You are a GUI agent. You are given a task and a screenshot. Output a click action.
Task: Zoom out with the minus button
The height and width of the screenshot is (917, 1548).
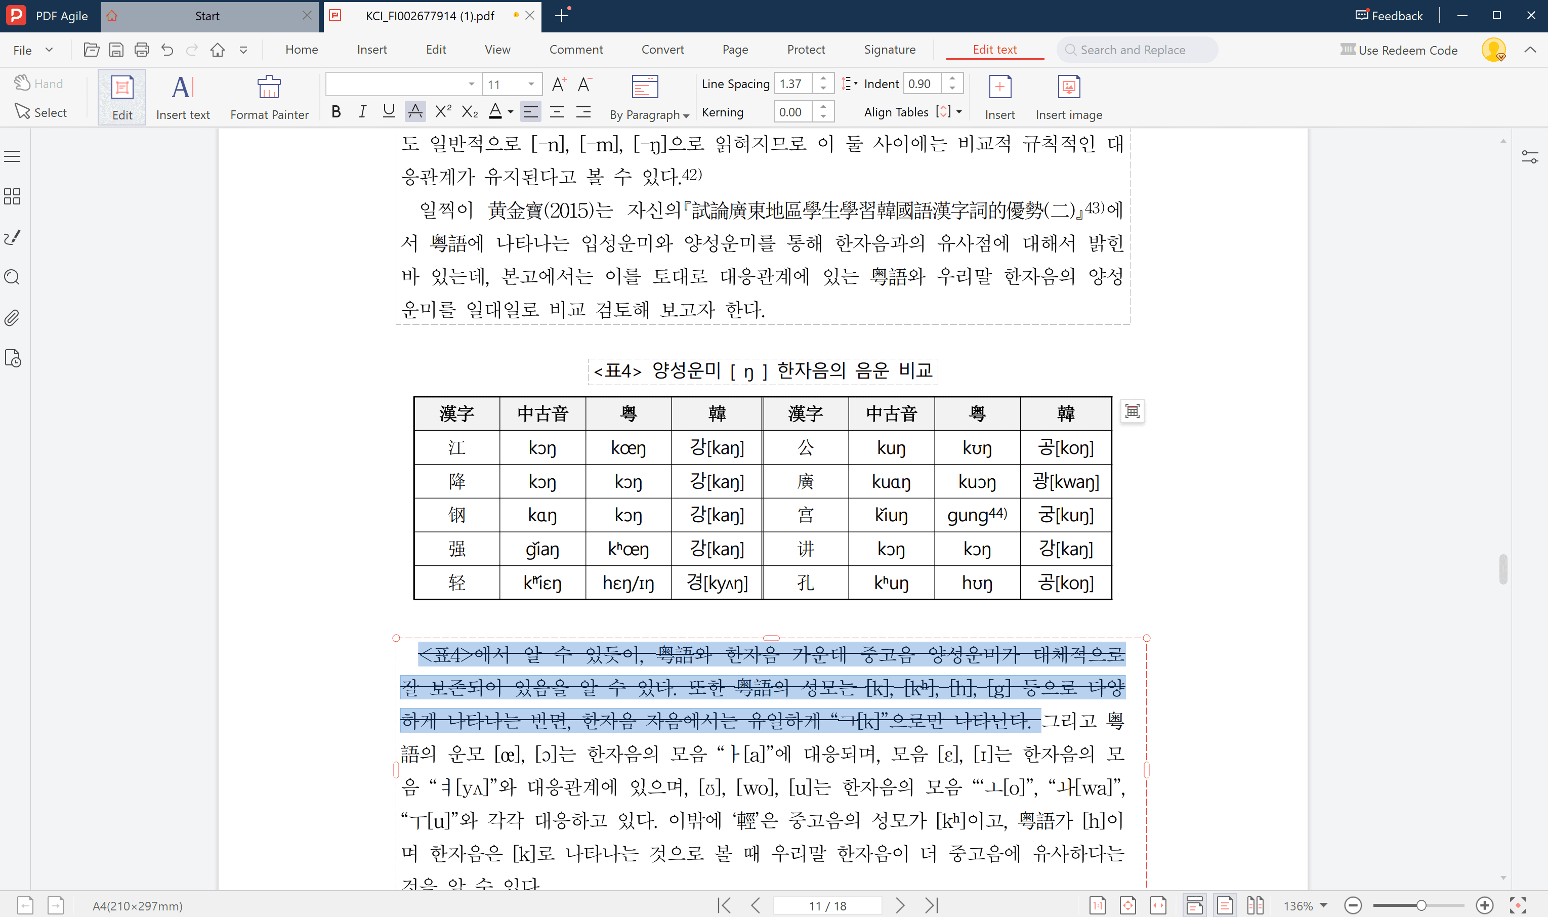coord(1353,905)
